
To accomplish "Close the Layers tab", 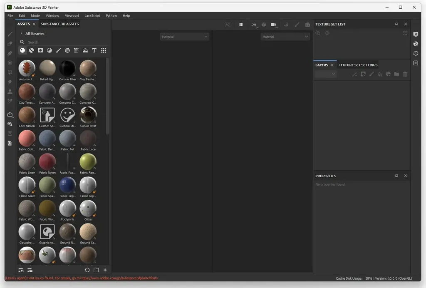I will [332, 65].
